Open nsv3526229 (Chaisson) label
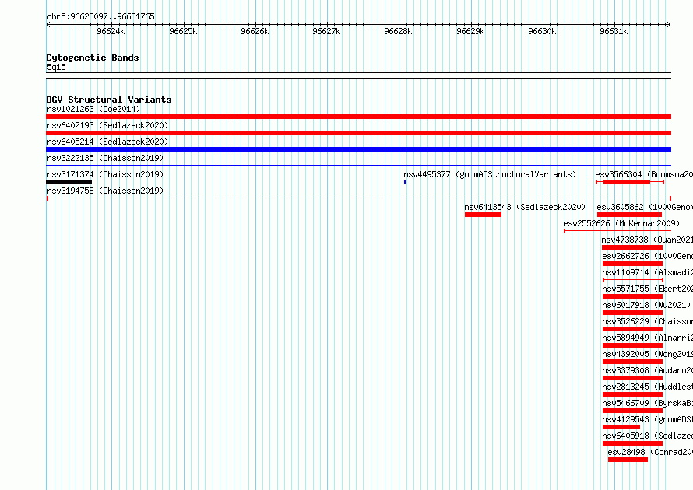 (648, 321)
